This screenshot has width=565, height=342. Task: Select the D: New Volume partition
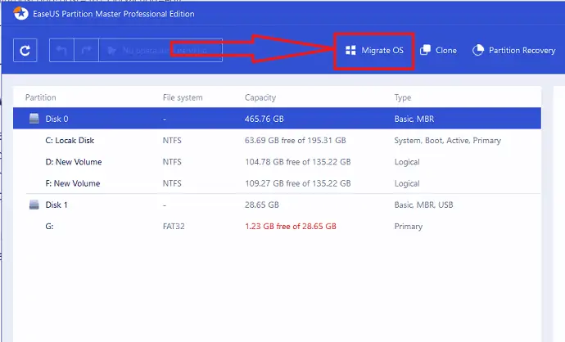point(277,162)
